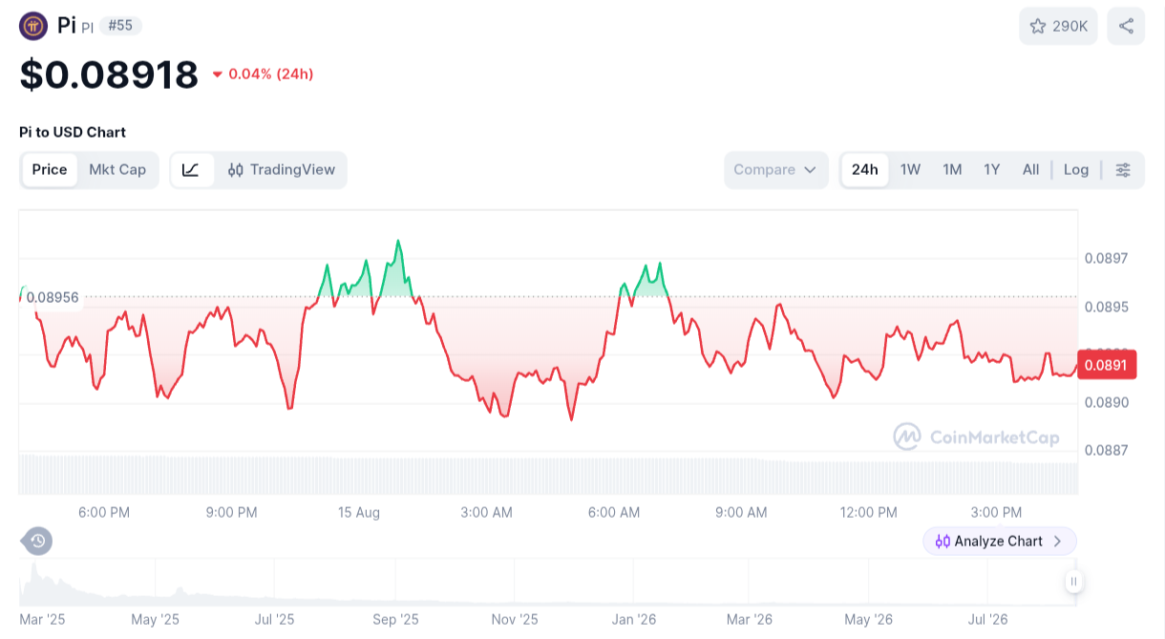Viewport: 1165px width, 639px height.
Task: Click the Jul '26 mini timeline label
Action: coord(988,620)
